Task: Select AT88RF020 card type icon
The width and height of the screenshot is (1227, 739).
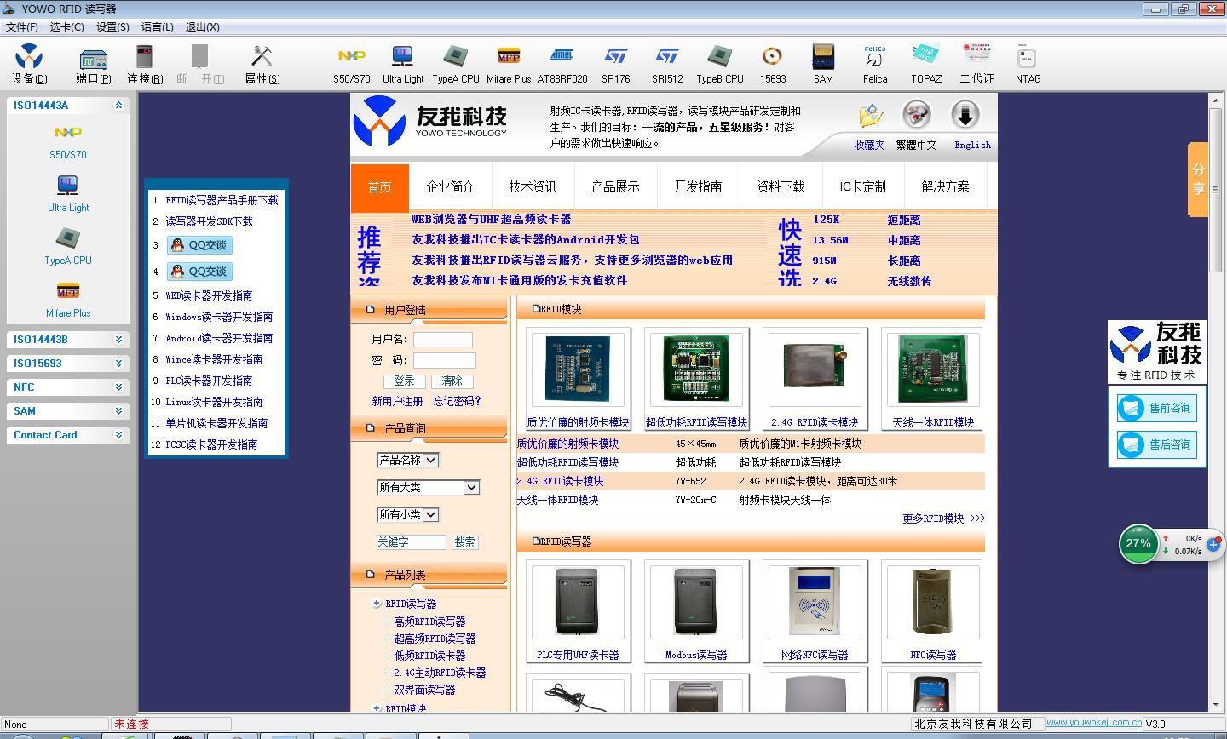Action: 562,65
